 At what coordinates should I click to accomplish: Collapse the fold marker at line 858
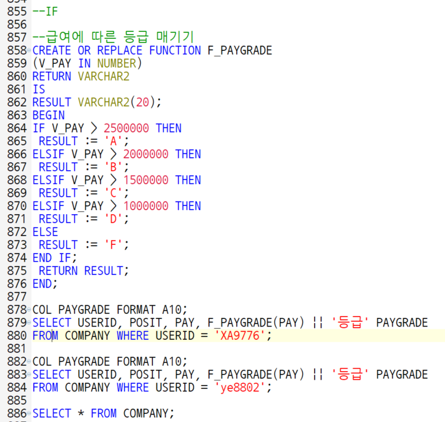(x=29, y=50)
